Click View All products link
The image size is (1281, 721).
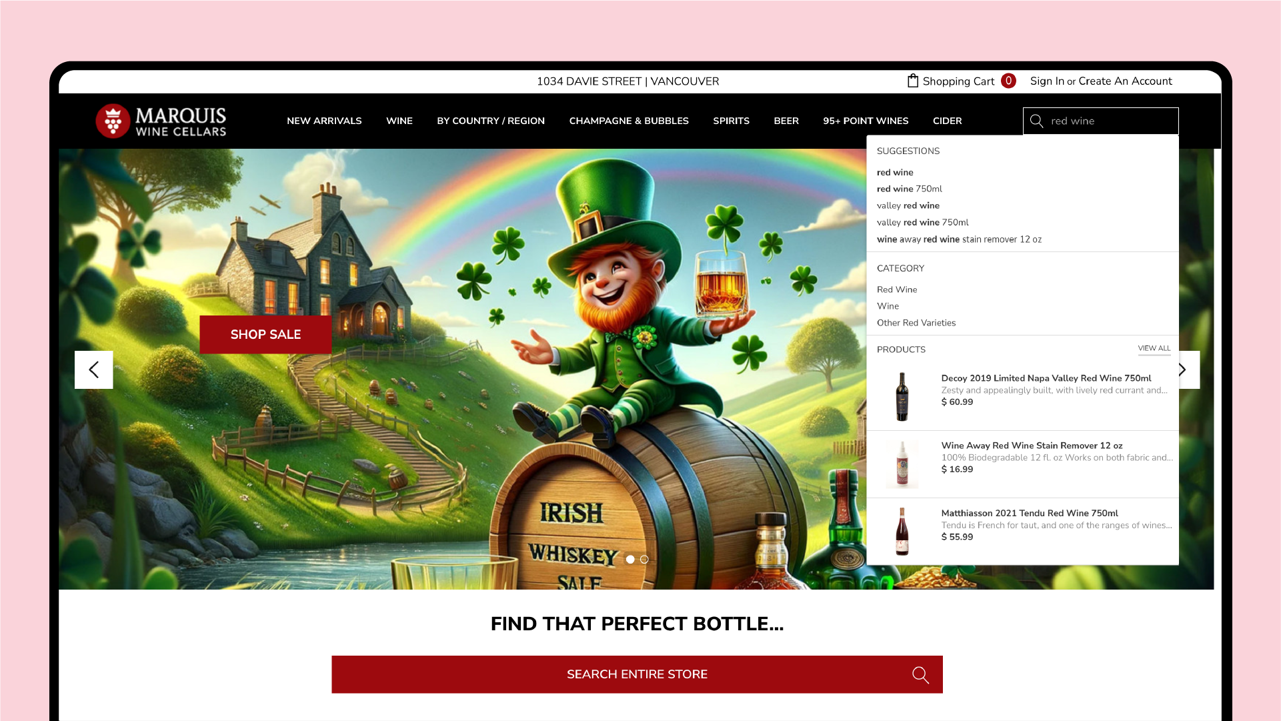tap(1154, 348)
